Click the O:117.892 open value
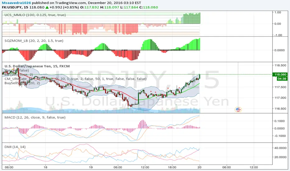 pyautogui.click(x=90, y=7)
